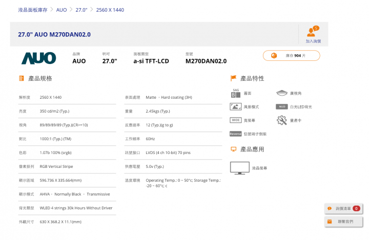369x240 pixels.
Task: Click the WLED 4 strings backlight value
Action: [x=76, y=208]
